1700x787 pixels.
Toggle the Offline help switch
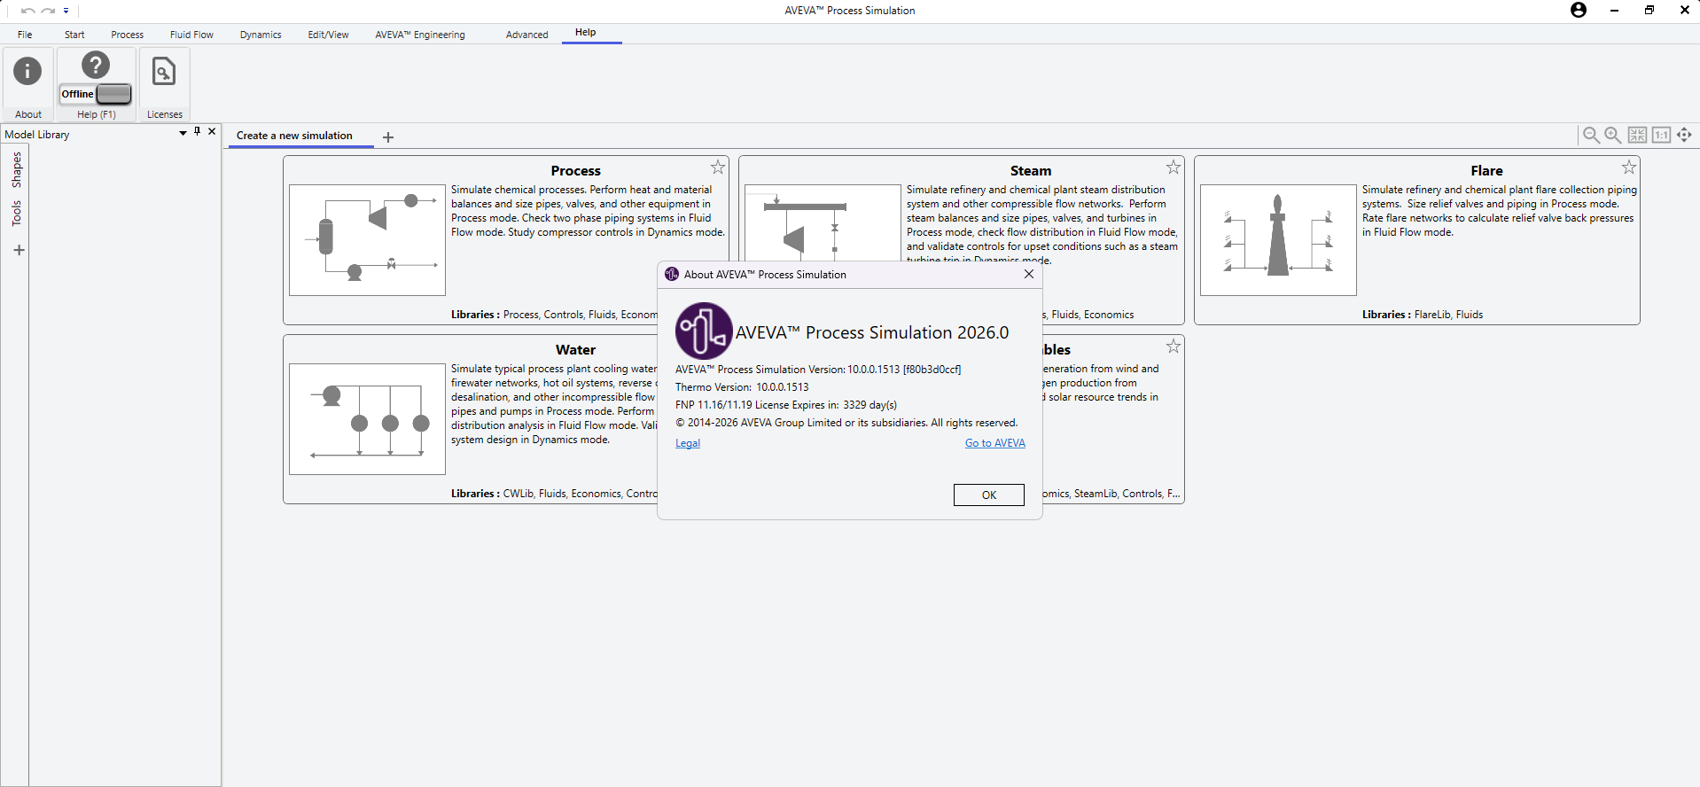(x=113, y=94)
